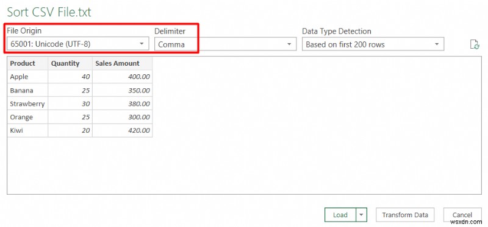Click Orange's quantity 25 cell
This screenshot has width=488, height=227.
tap(70, 117)
